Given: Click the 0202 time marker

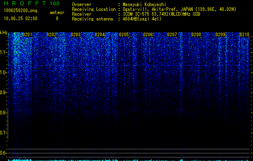Looking at the screenshot, I should pyautogui.click(x=51, y=35).
